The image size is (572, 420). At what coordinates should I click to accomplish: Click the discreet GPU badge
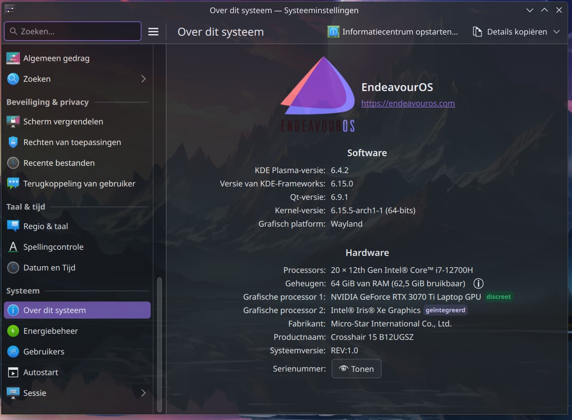pyautogui.click(x=498, y=297)
